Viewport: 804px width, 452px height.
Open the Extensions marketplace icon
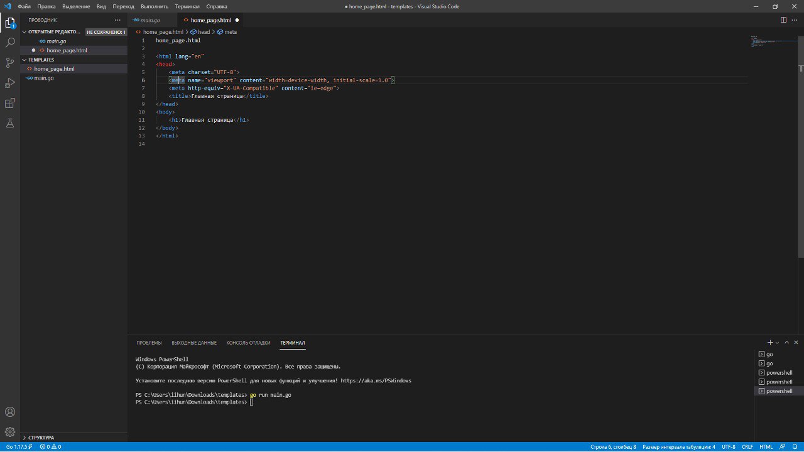coord(10,103)
